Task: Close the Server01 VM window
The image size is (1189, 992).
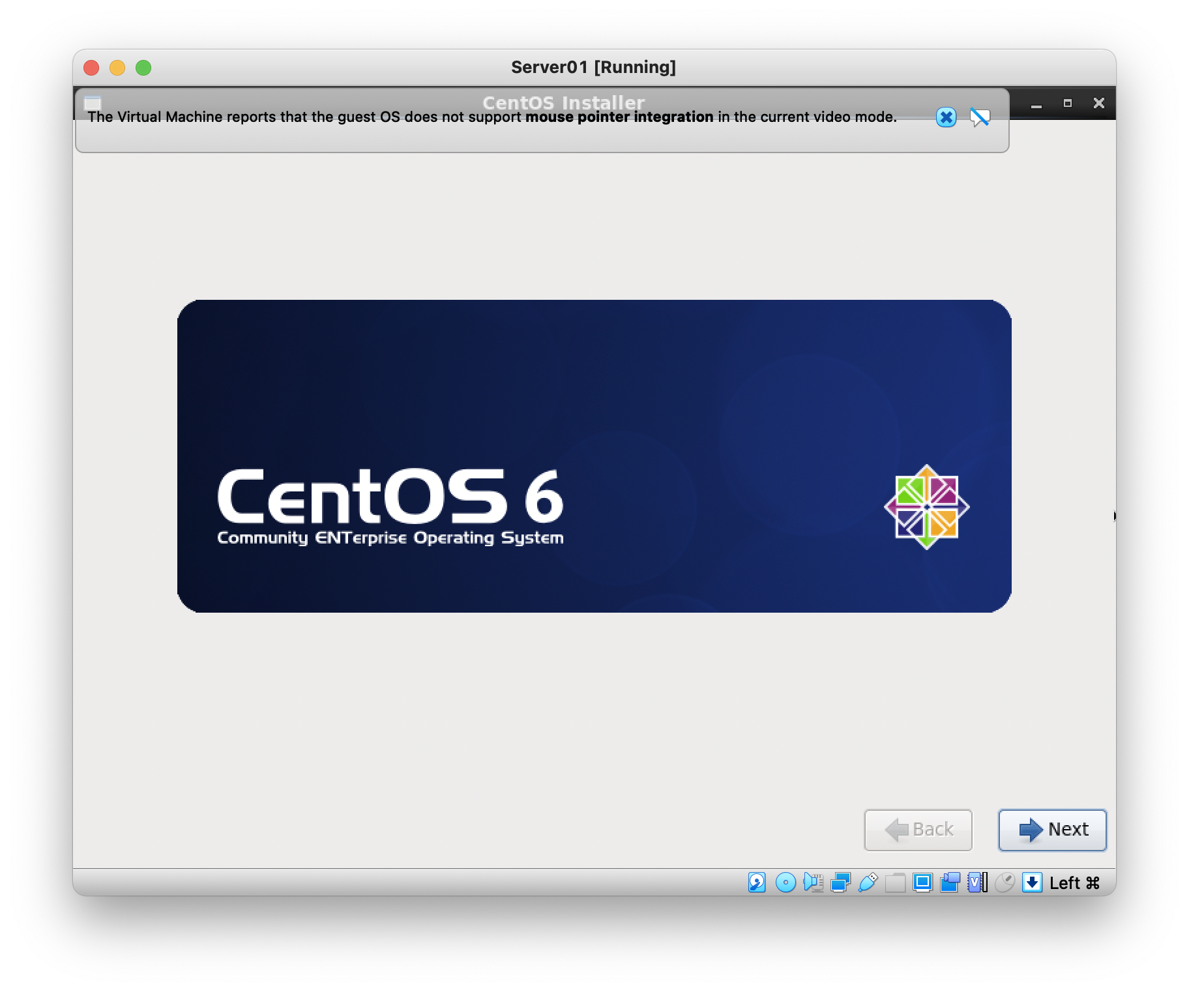Action: pyautogui.click(x=91, y=68)
